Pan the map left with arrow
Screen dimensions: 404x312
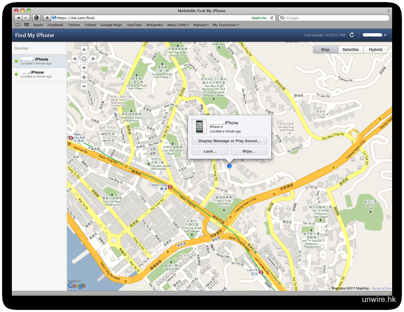tap(75, 59)
